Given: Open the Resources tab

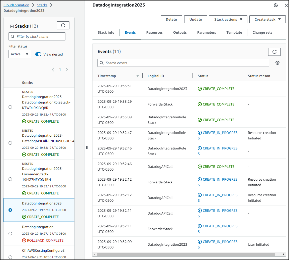Looking at the screenshot, I should pos(154,32).
